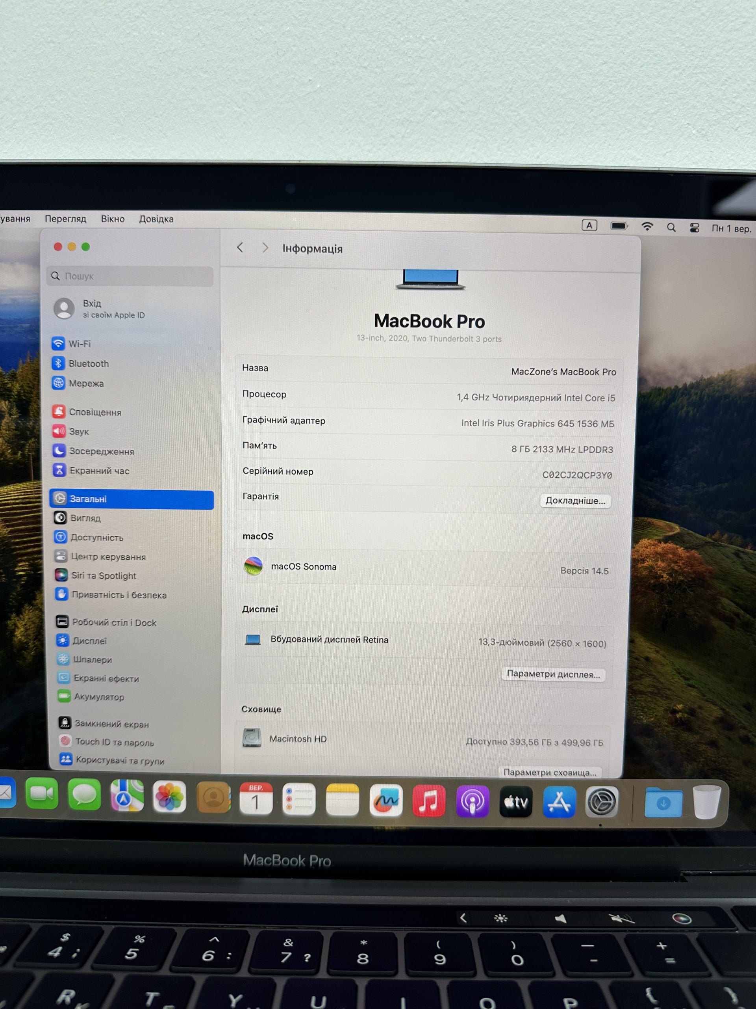This screenshot has width=756, height=1009.
Task: Open Reminders from Dock
Action: (x=299, y=799)
